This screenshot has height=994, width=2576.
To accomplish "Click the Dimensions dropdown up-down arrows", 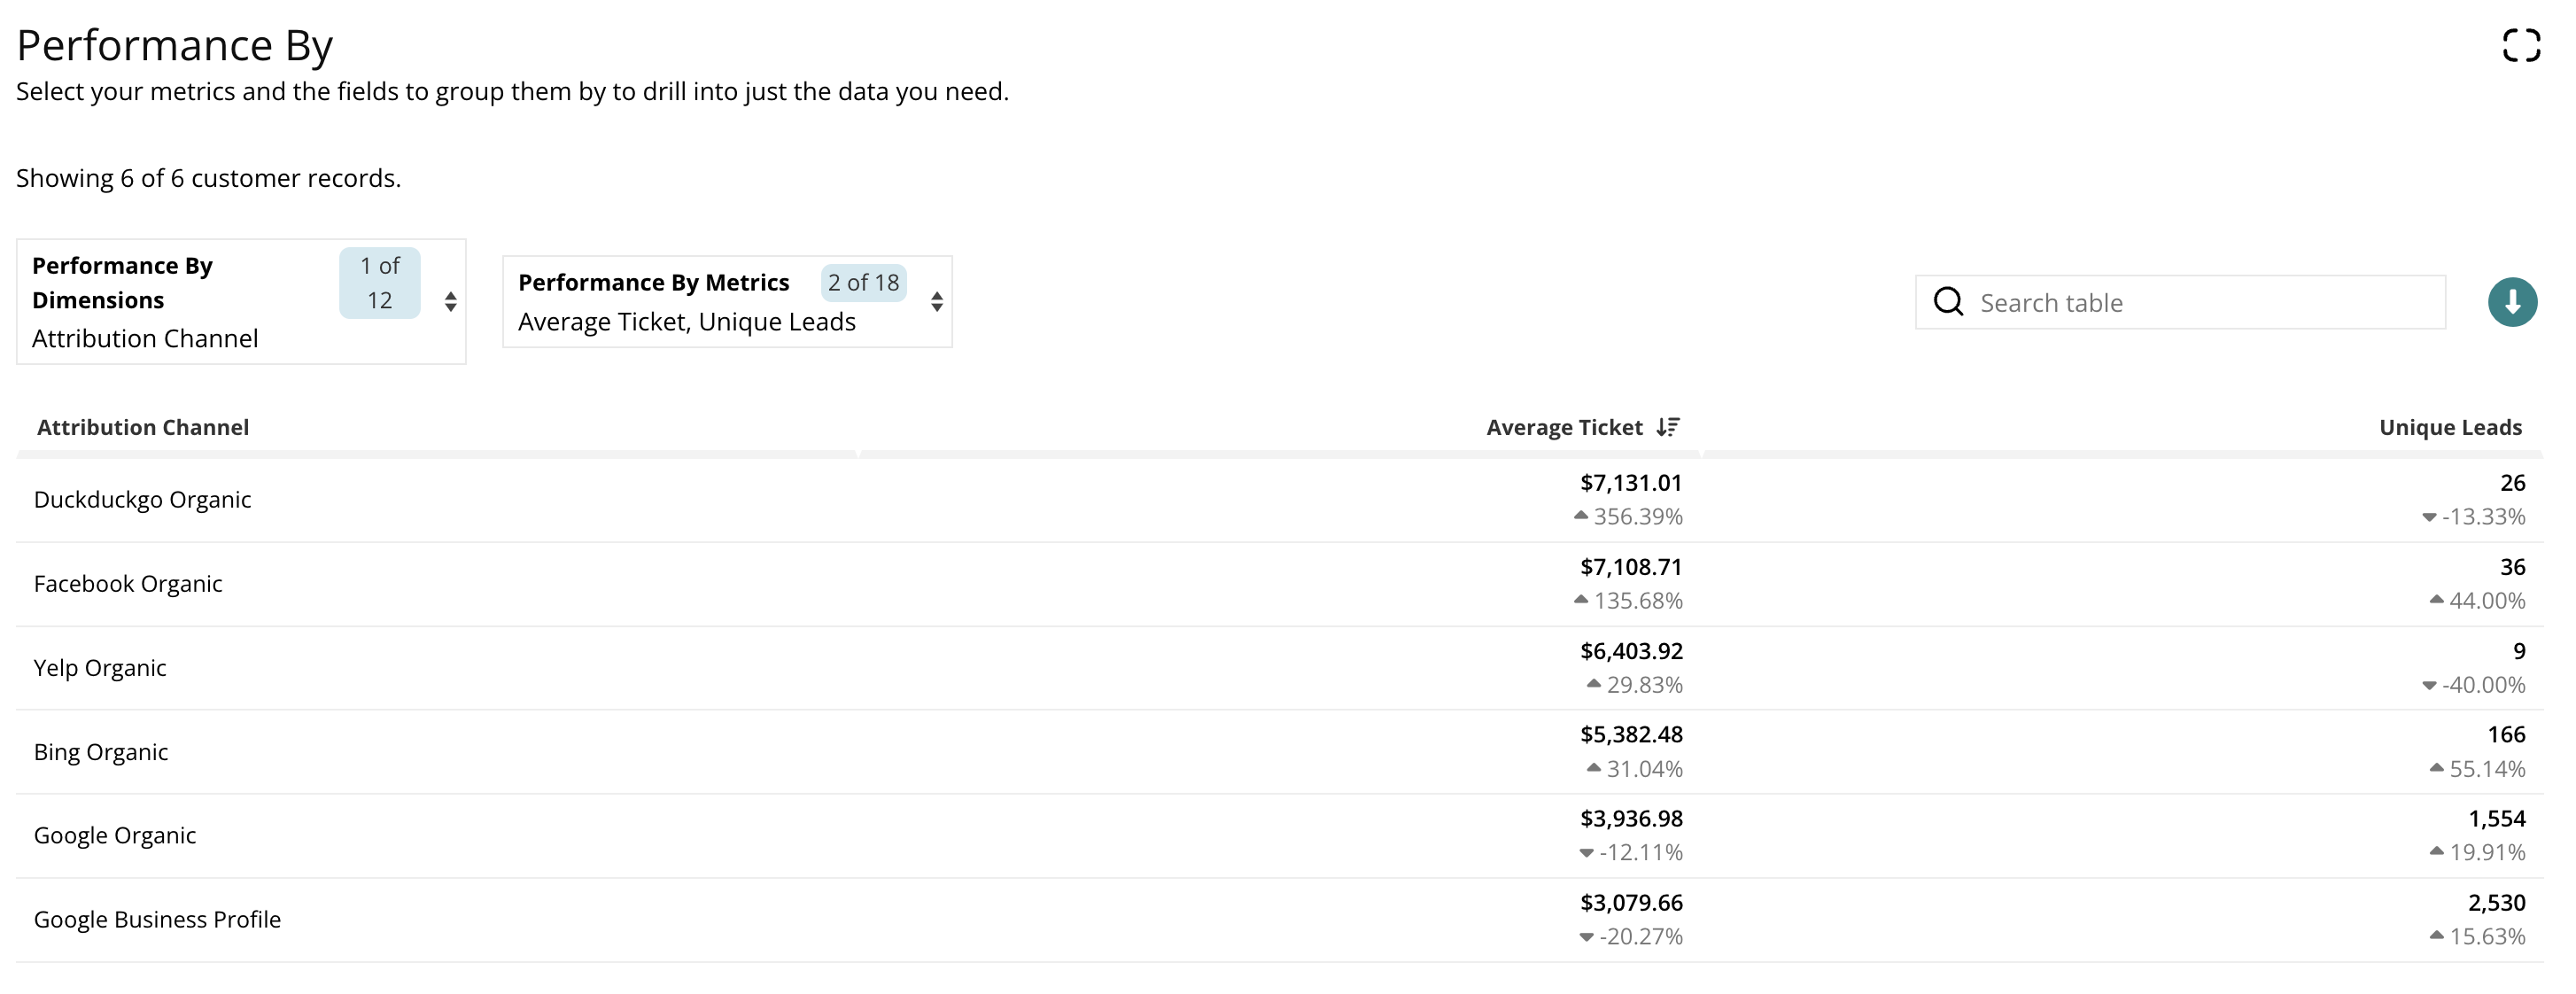I will click(x=451, y=301).
